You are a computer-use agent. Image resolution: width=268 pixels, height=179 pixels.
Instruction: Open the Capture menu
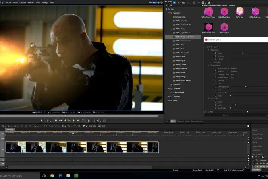[23, 2]
